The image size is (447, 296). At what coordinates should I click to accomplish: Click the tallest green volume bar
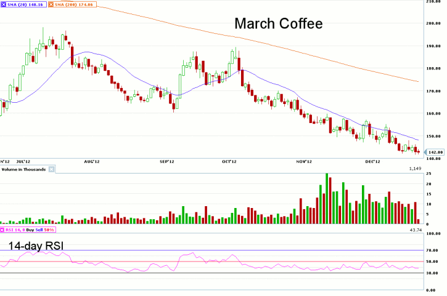tap(326, 199)
